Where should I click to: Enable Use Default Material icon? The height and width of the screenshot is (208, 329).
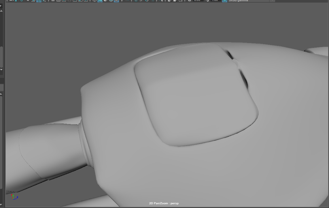(x=105, y=1)
